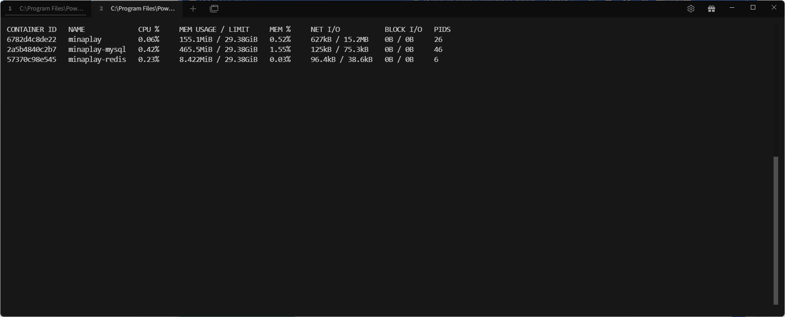Image resolution: width=785 pixels, height=317 pixels.
Task: Click the minaplay-mysql row's 0B / 0B value
Action: coord(399,50)
